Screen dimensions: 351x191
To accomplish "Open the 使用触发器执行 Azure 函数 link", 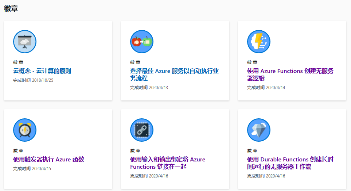I will pos(48,159).
